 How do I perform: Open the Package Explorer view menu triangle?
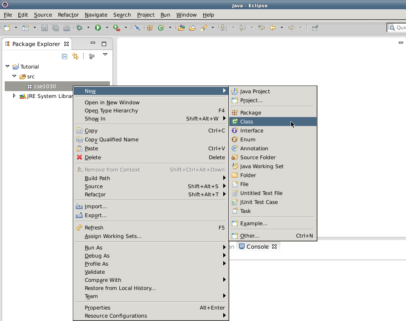105,54
